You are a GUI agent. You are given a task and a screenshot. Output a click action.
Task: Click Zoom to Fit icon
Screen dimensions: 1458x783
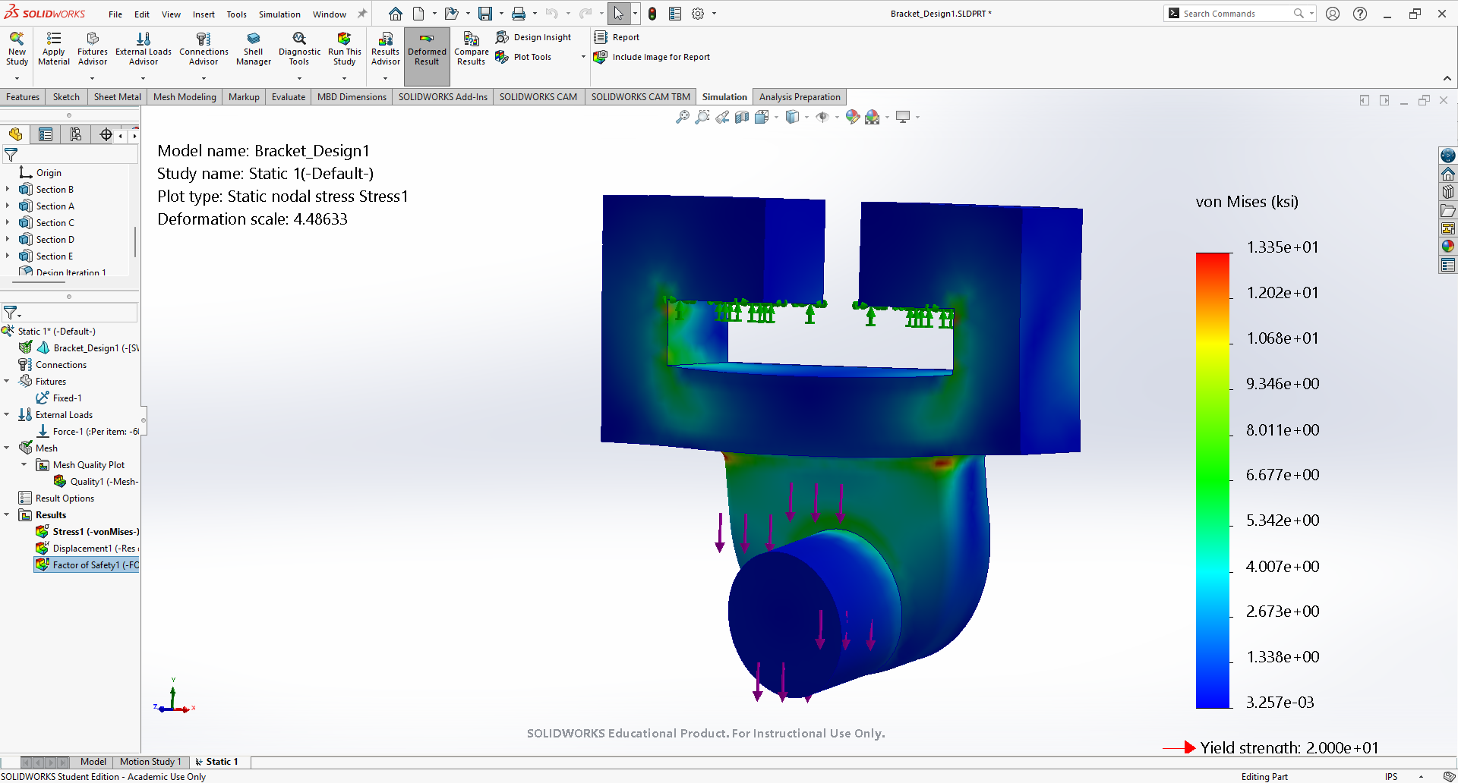point(683,117)
